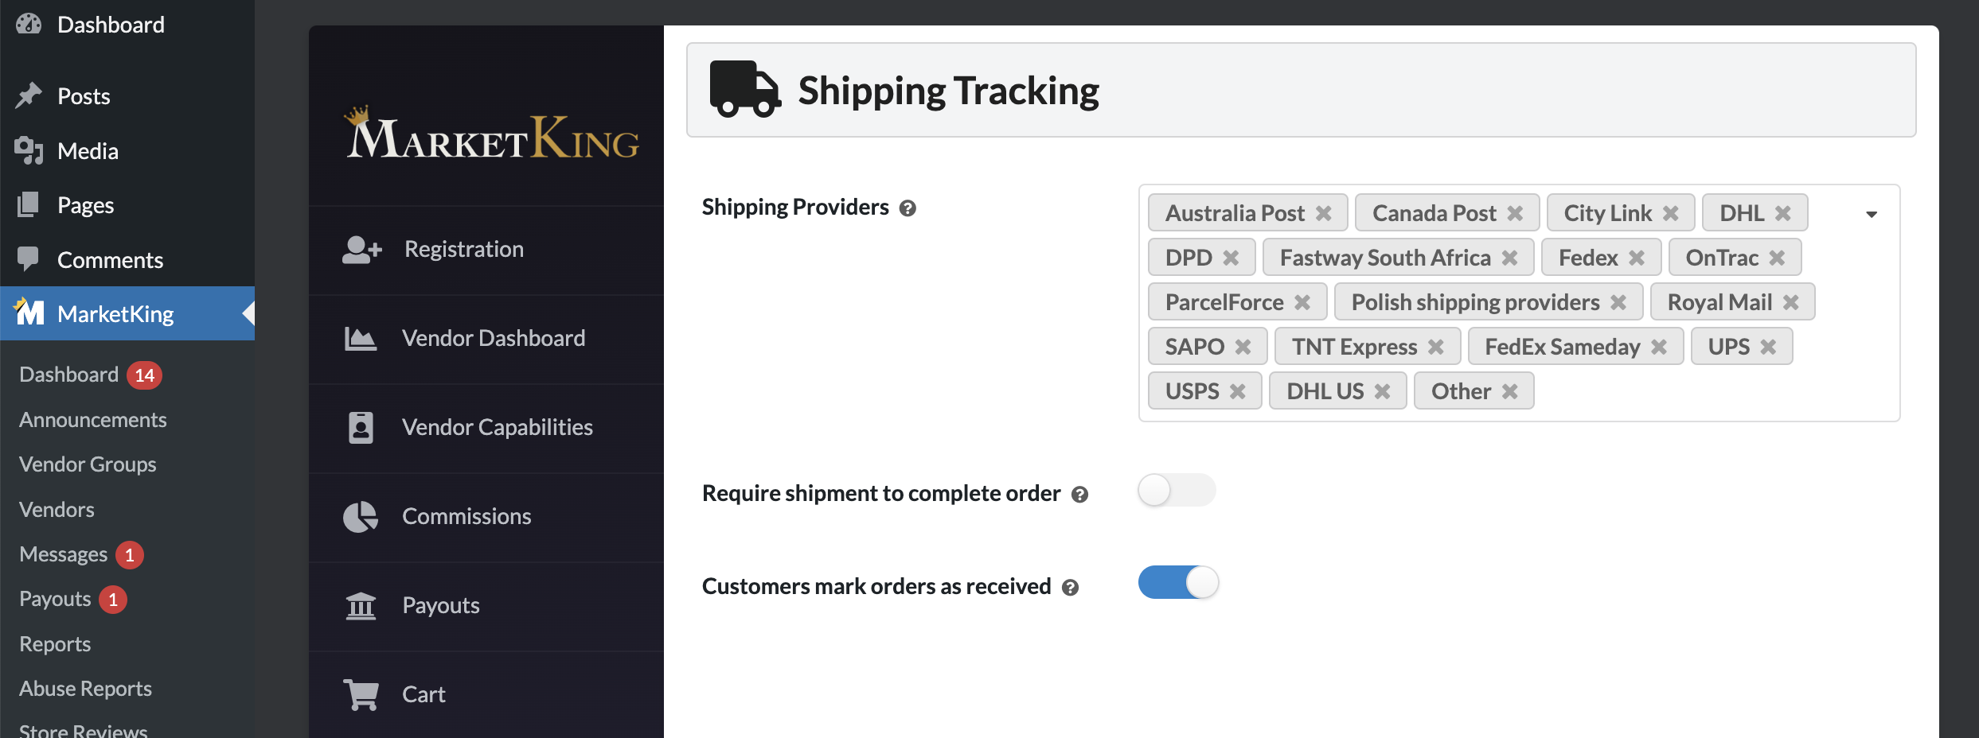The width and height of the screenshot is (1979, 738).
Task: Click the Cart shopping cart icon
Action: tap(361, 695)
